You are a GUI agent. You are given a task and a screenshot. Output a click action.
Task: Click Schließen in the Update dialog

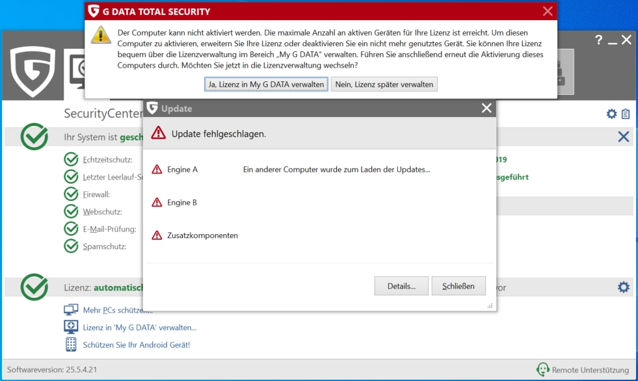(x=459, y=286)
